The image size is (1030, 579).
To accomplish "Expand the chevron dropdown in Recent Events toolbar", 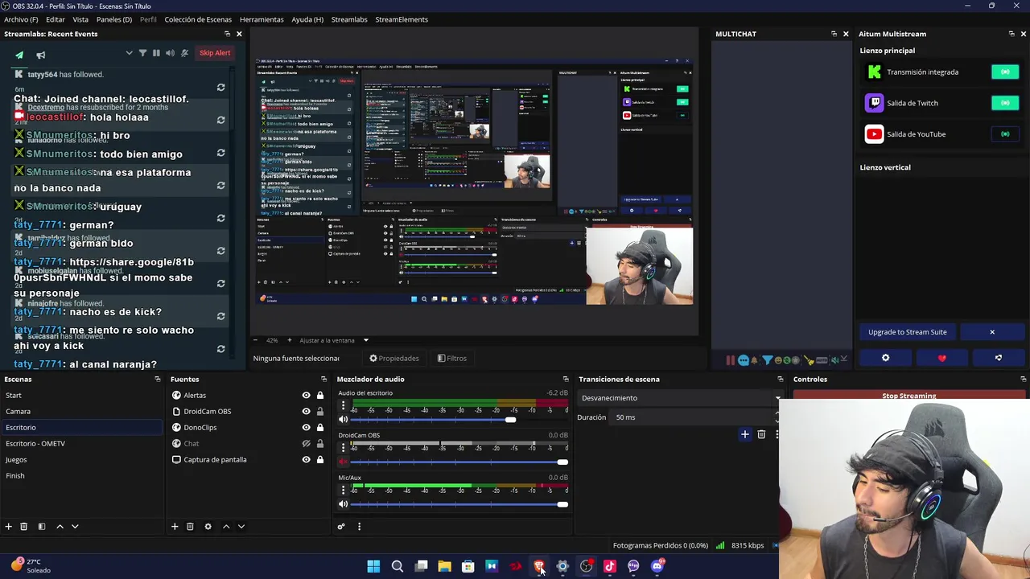I will pos(129,53).
